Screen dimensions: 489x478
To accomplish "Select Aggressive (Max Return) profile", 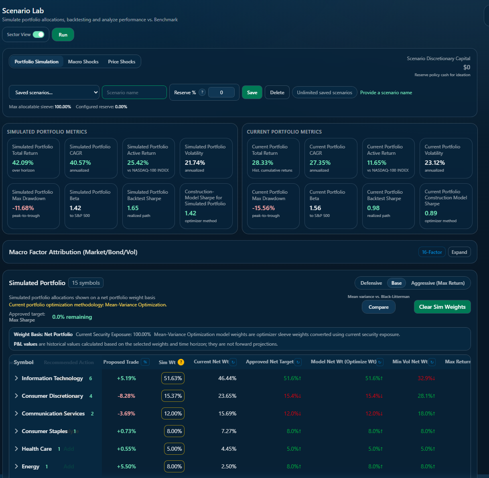I will pos(438,283).
